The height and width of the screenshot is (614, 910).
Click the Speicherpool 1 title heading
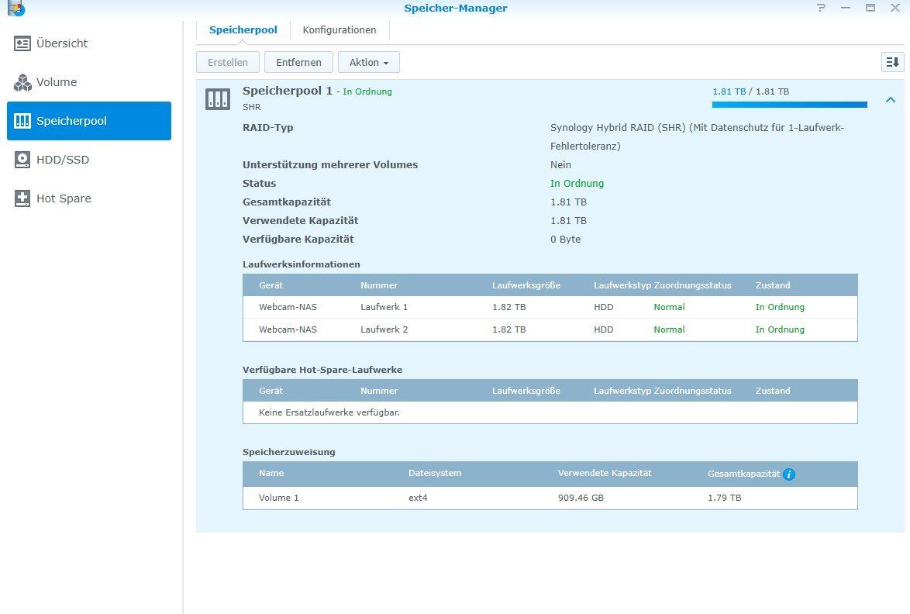288,91
